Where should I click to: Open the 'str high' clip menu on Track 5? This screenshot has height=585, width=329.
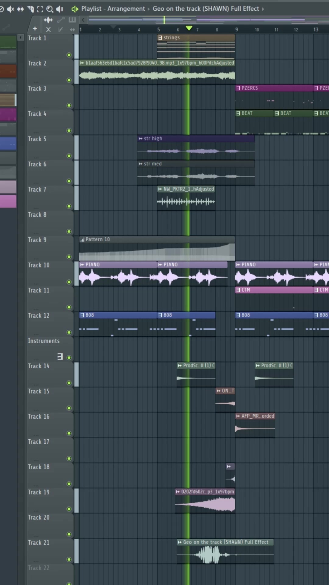point(140,139)
